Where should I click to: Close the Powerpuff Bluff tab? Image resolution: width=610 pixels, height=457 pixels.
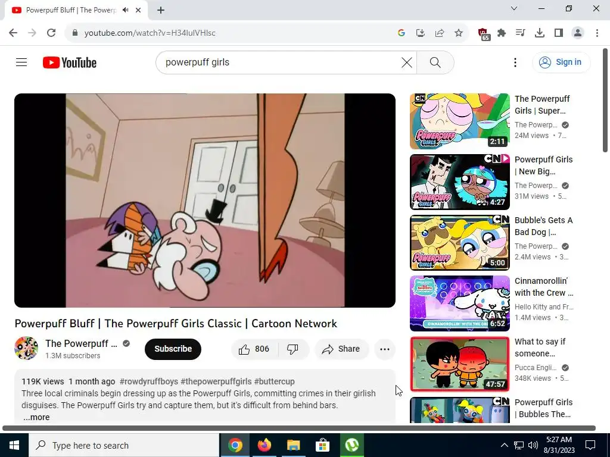click(x=138, y=10)
